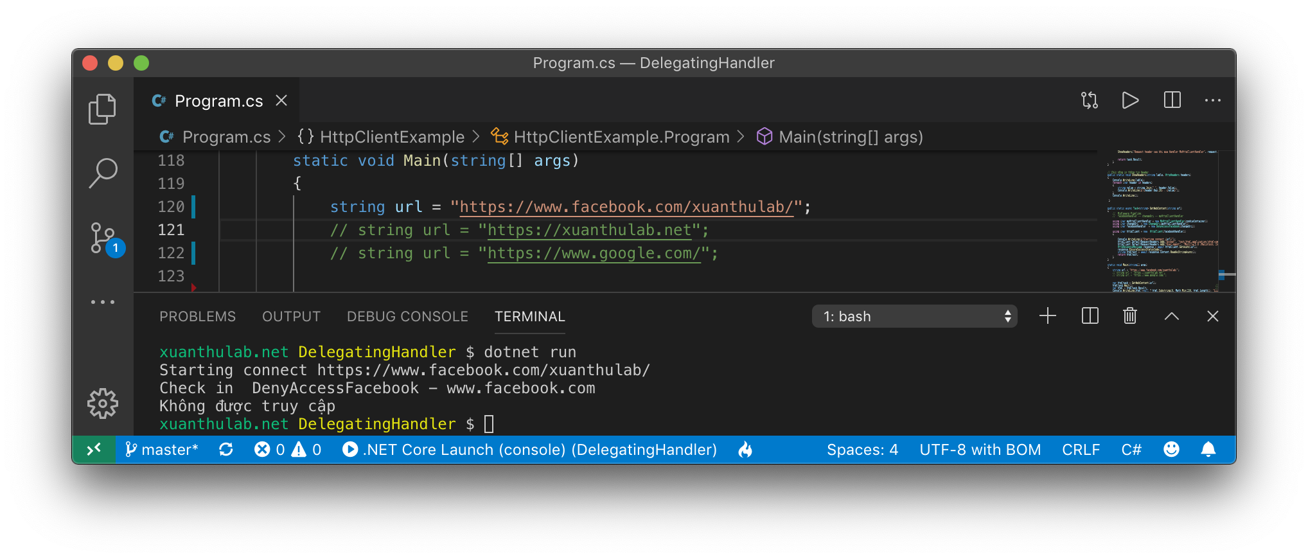Open changes compare icon in editor toolbar
The image size is (1308, 559).
(1090, 100)
